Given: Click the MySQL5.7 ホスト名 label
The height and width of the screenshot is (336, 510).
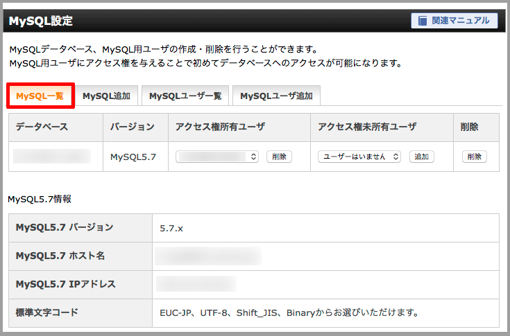Looking at the screenshot, I should pos(60,256).
